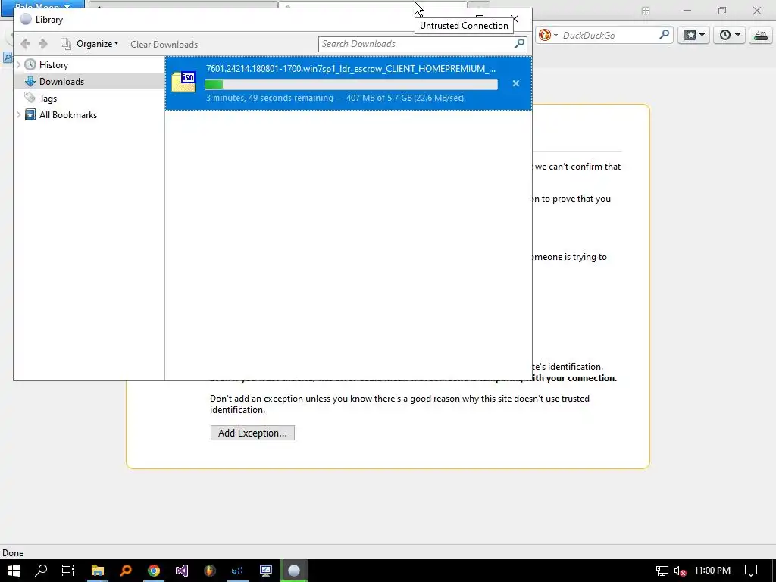Click the muted volume tray icon

click(x=680, y=571)
